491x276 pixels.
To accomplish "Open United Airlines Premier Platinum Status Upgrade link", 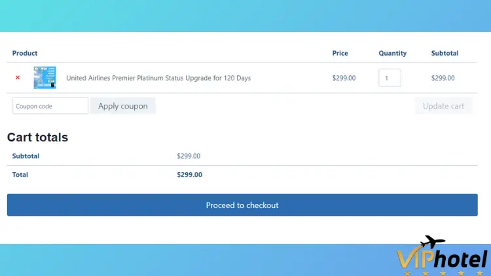I will click(x=158, y=78).
